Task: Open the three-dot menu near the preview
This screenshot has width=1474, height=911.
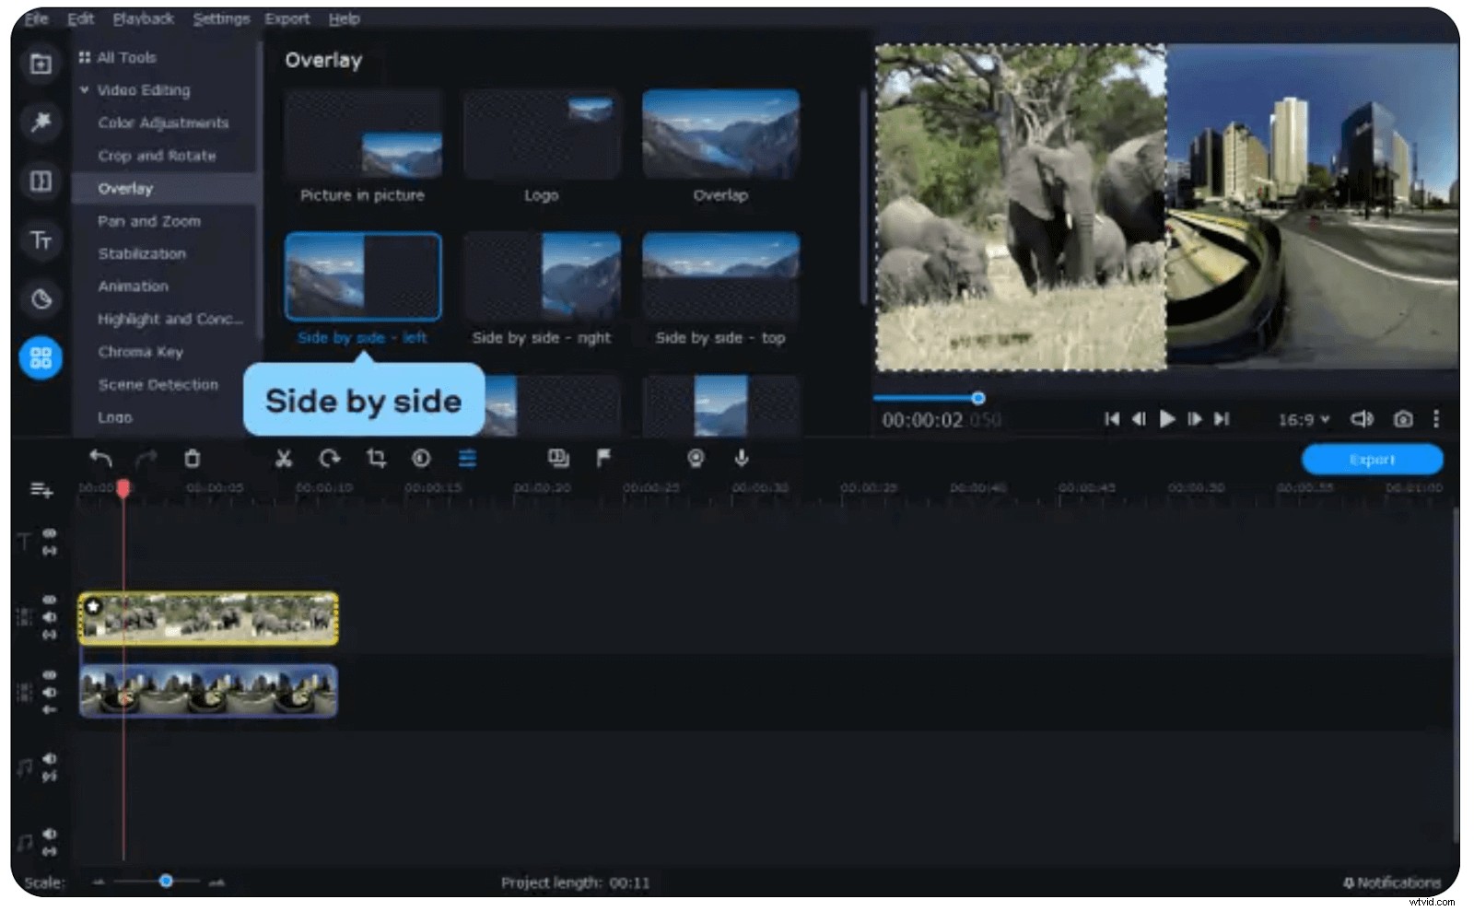Action: click(x=1436, y=418)
